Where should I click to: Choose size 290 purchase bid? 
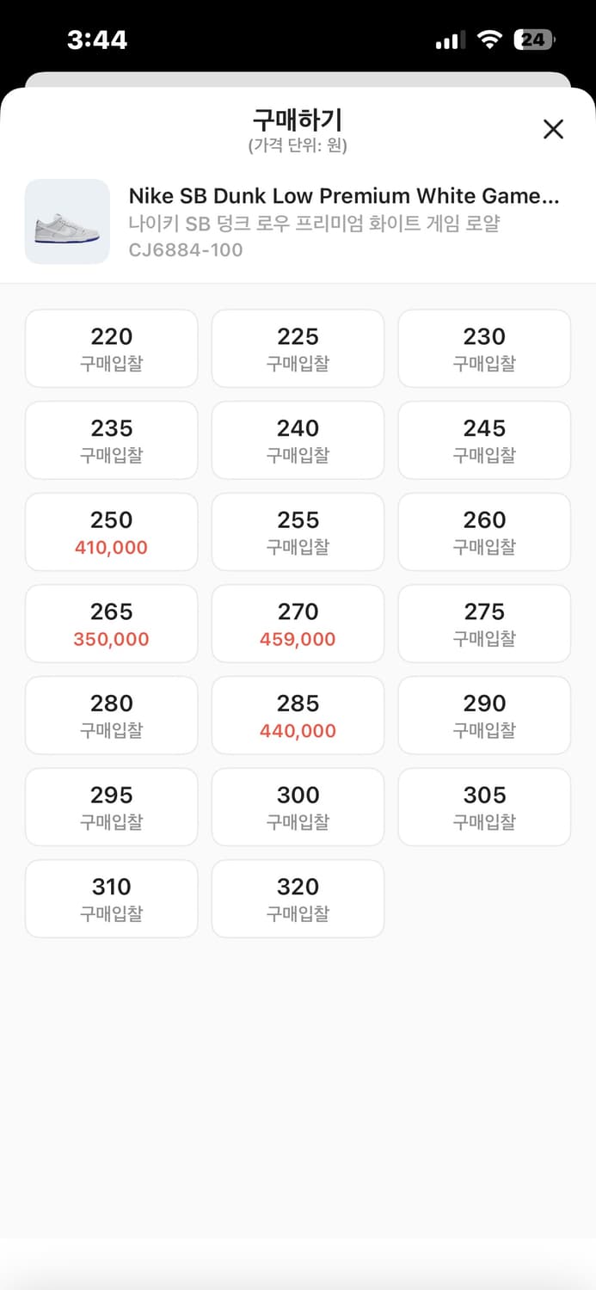coord(484,716)
